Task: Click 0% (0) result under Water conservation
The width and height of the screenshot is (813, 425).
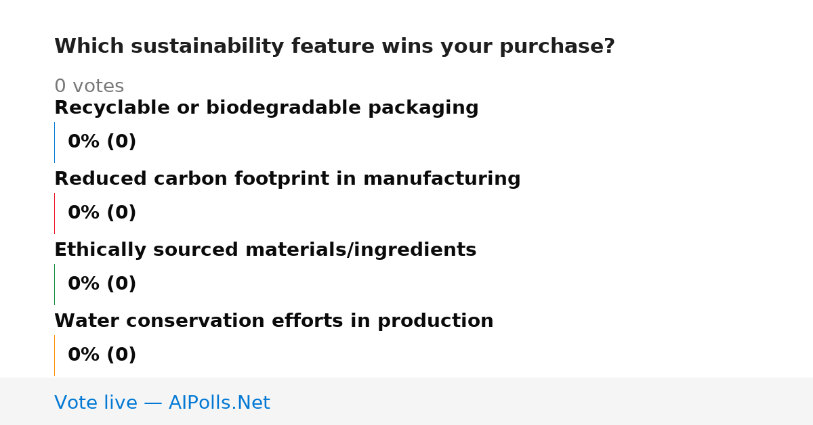Action: tap(102, 355)
